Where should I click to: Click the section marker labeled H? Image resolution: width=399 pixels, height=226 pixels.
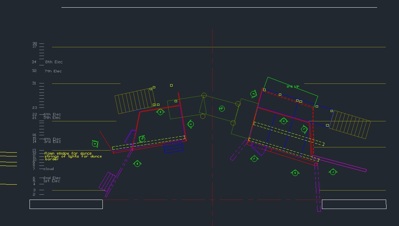click(x=284, y=121)
